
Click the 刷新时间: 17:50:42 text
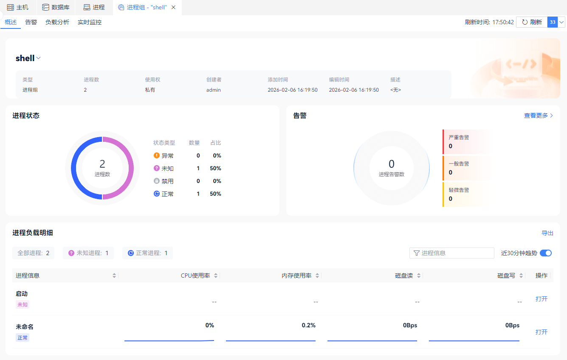pyautogui.click(x=489, y=22)
